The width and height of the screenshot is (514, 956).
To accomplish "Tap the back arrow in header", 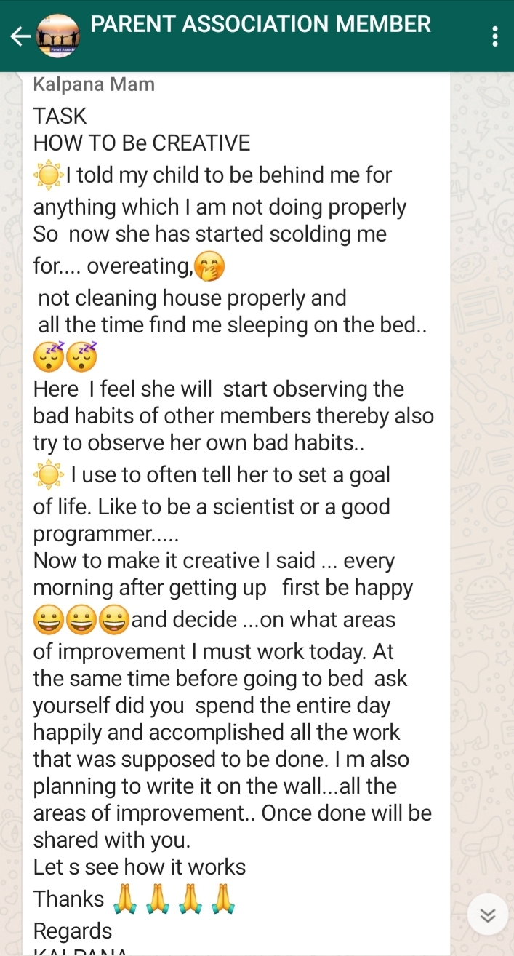I will click(20, 36).
